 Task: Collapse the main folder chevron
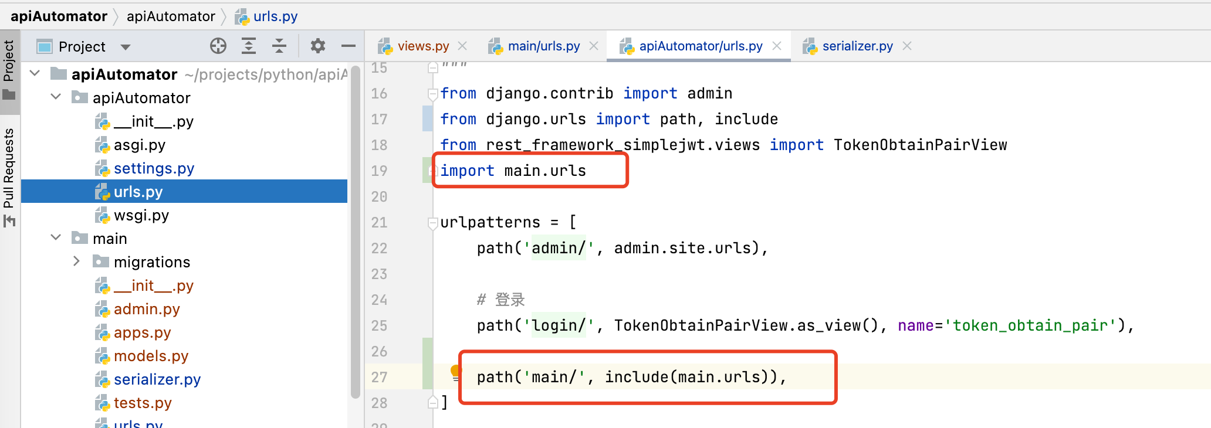[56, 238]
